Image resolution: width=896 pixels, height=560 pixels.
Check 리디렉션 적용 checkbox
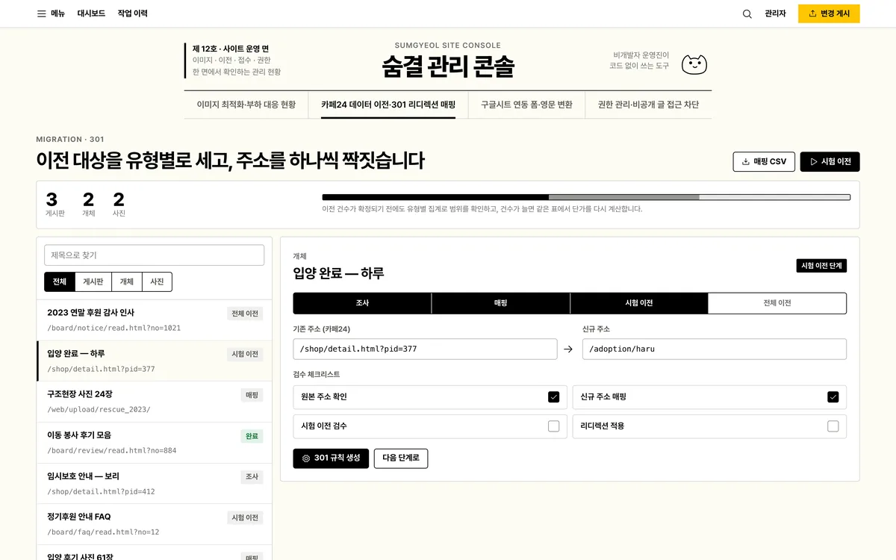[x=833, y=426]
